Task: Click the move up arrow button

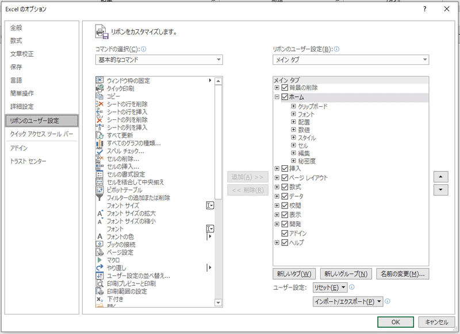Action: pos(440,177)
